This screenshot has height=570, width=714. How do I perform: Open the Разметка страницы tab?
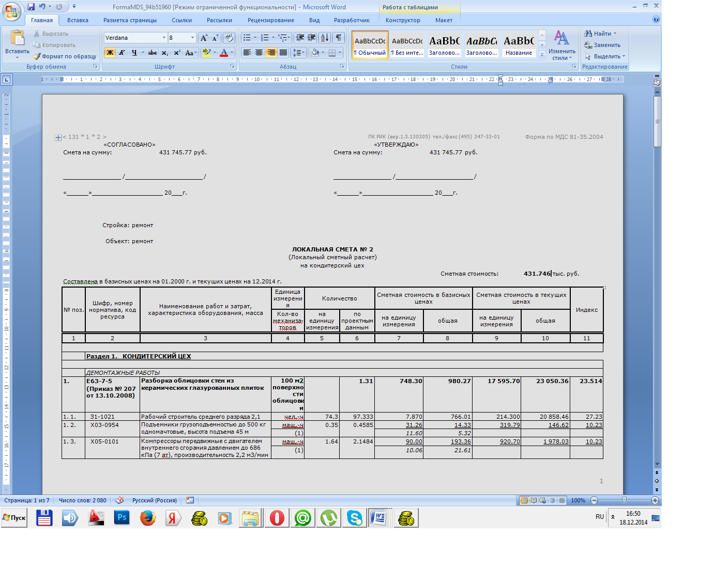[x=130, y=20]
